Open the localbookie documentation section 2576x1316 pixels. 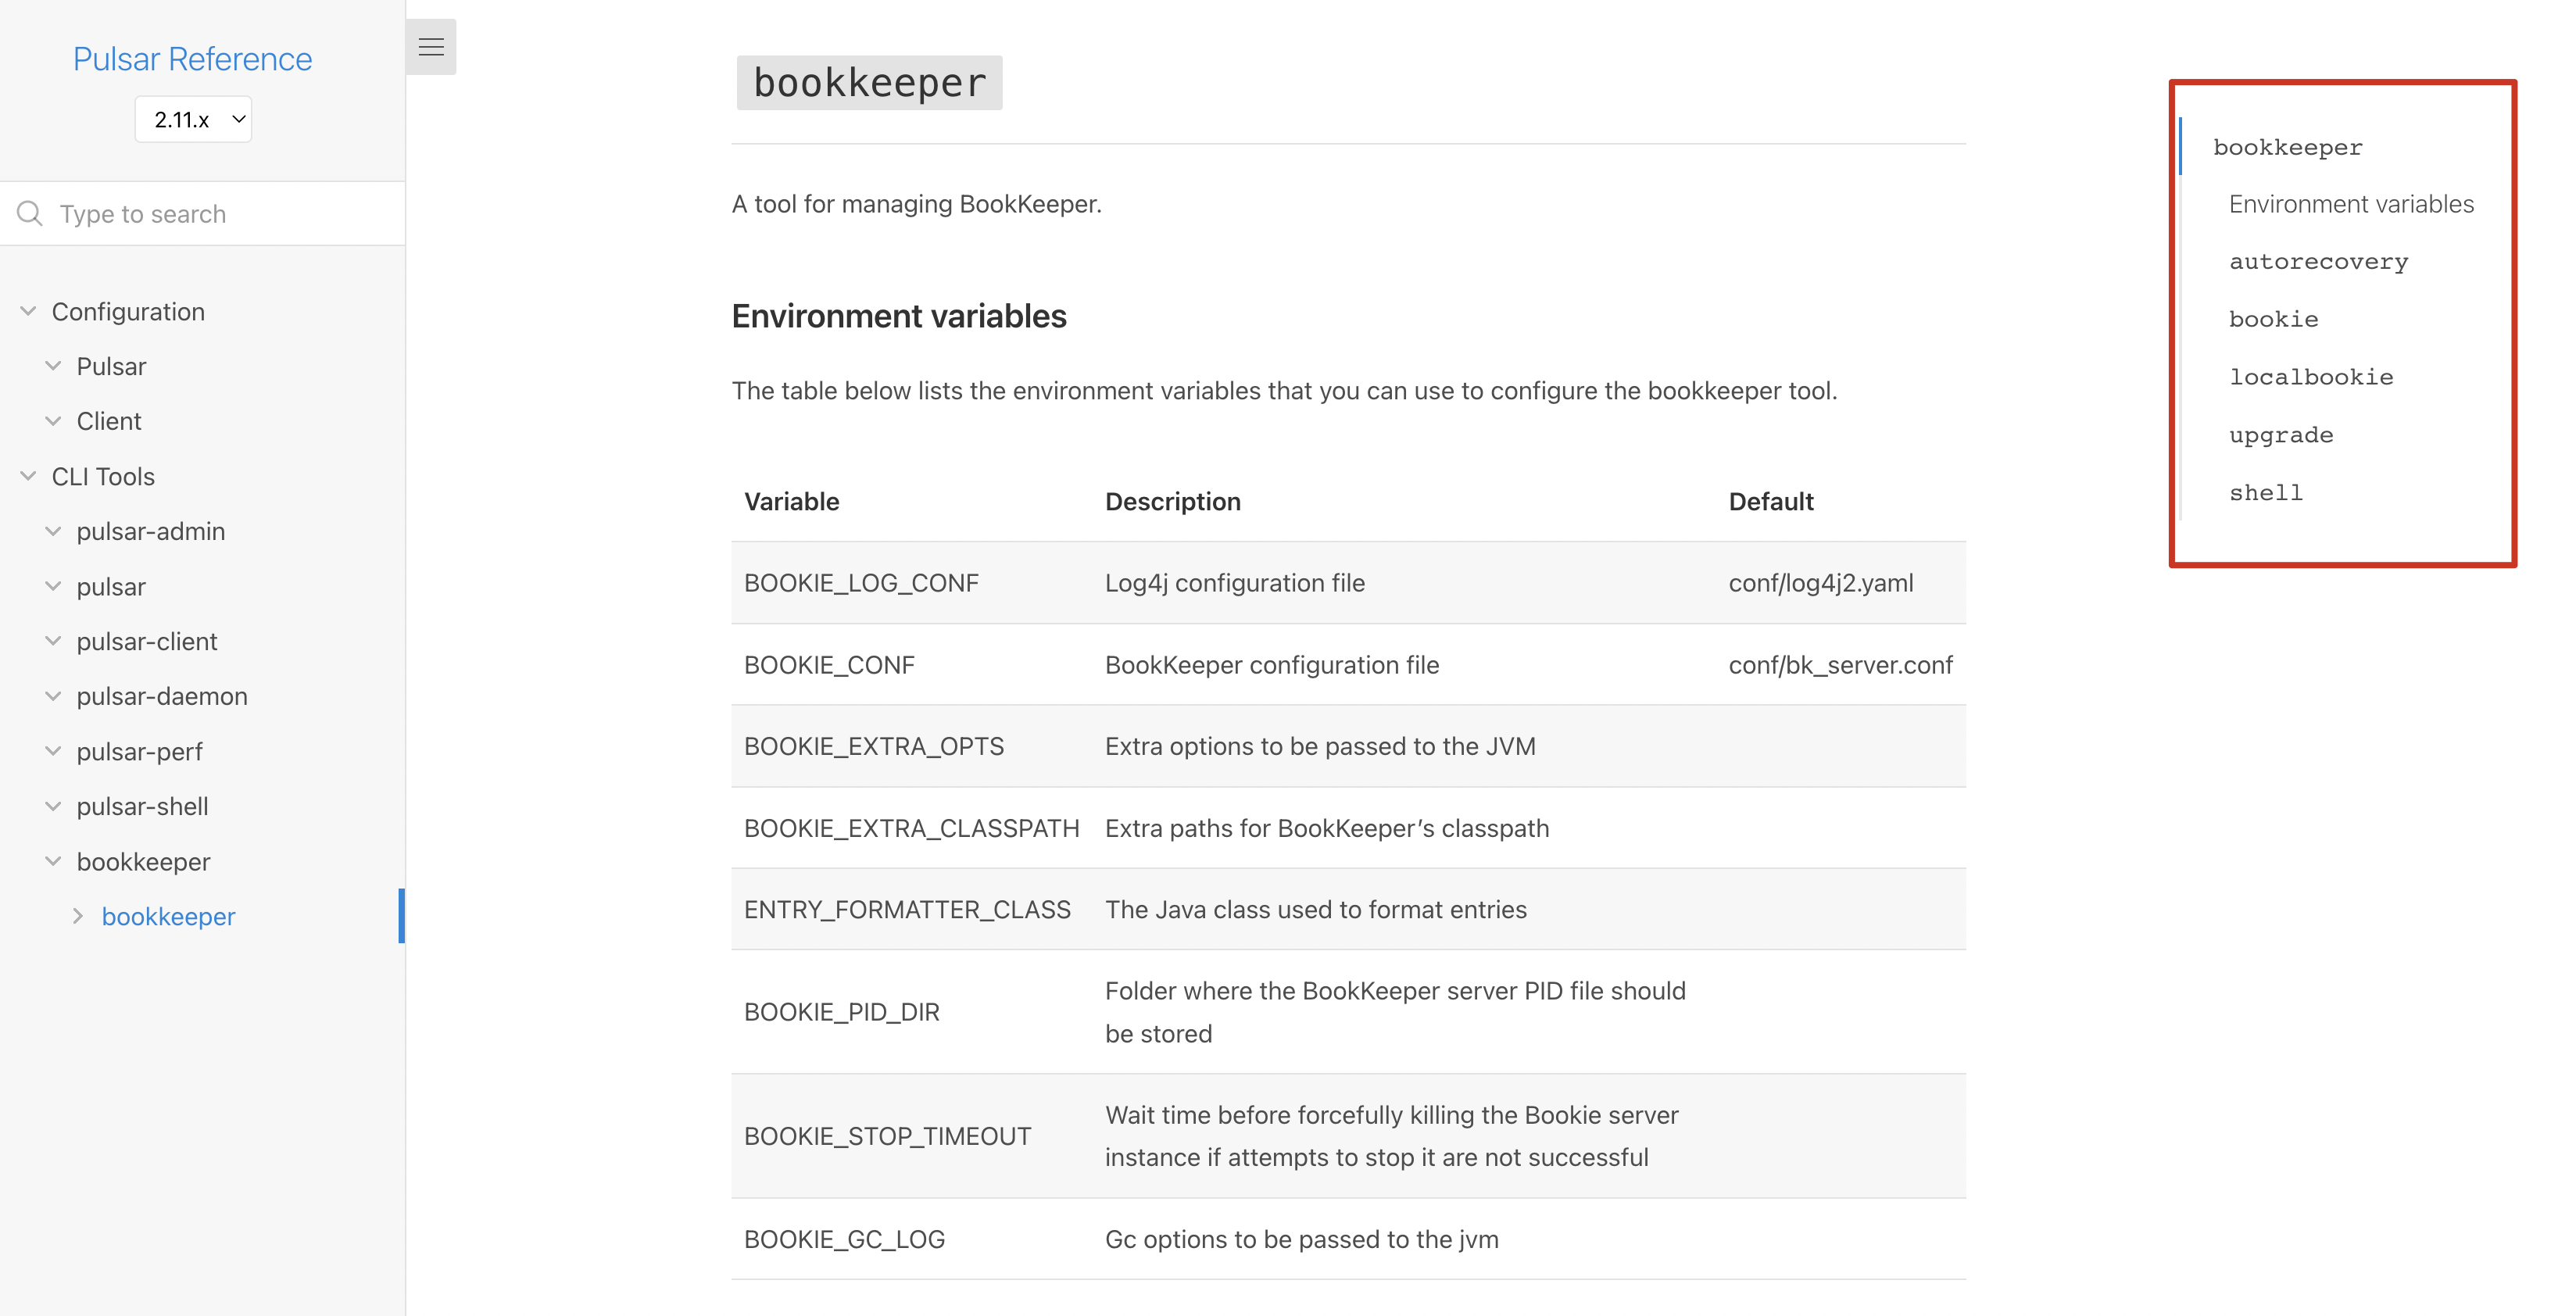[2311, 376]
